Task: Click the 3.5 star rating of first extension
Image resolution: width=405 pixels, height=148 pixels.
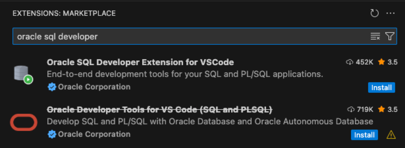Action: [x=388, y=62]
